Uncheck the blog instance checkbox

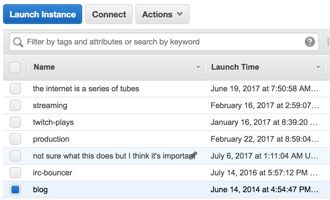tap(15, 190)
